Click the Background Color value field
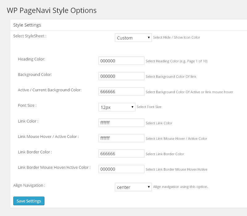 (x=121, y=76)
